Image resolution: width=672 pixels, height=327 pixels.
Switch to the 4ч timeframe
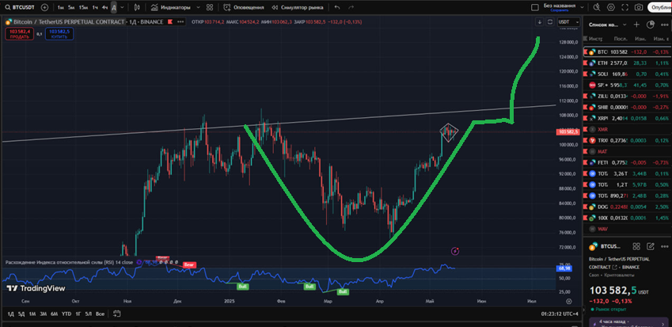104,7
